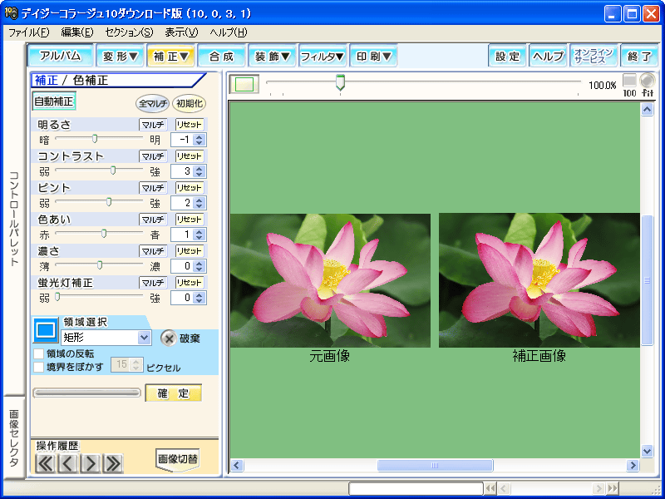Click the 明るさ value spinner arrows
This screenshot has width=665, height=499.
point(199,140)
